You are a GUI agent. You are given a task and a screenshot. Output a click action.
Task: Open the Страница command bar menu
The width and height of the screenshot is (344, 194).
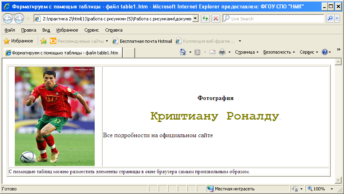point(247,52)
